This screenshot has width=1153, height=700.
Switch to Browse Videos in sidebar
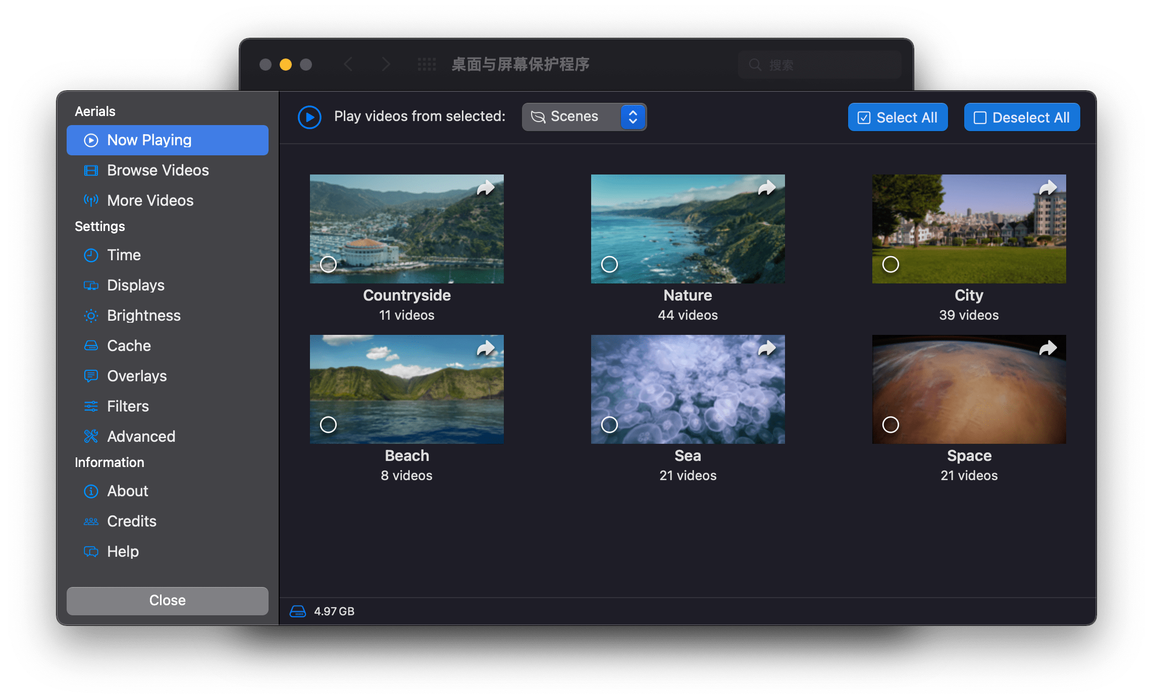[158, 170]
